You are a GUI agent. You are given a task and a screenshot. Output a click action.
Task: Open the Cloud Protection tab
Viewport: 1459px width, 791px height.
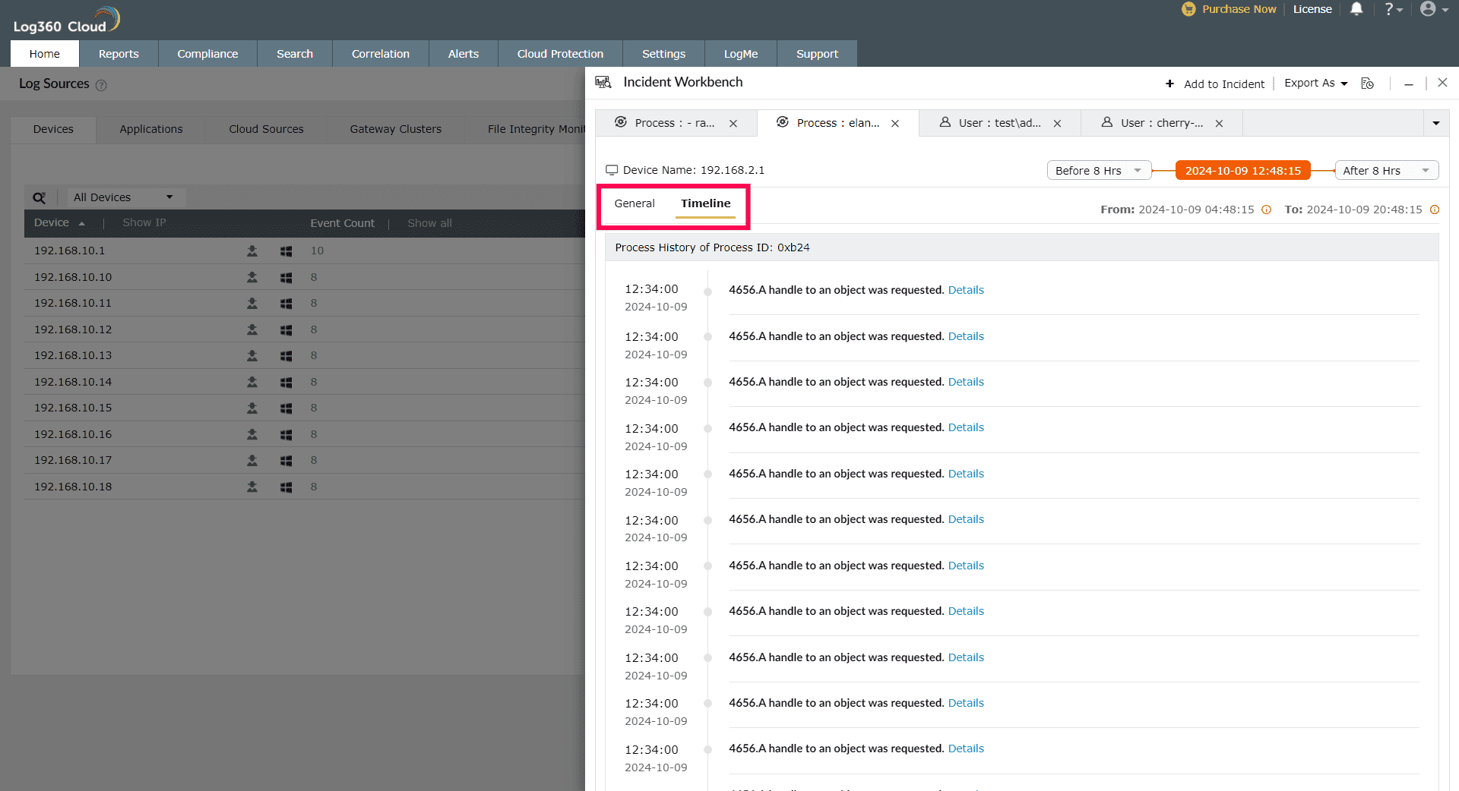[x=560, y=54]
